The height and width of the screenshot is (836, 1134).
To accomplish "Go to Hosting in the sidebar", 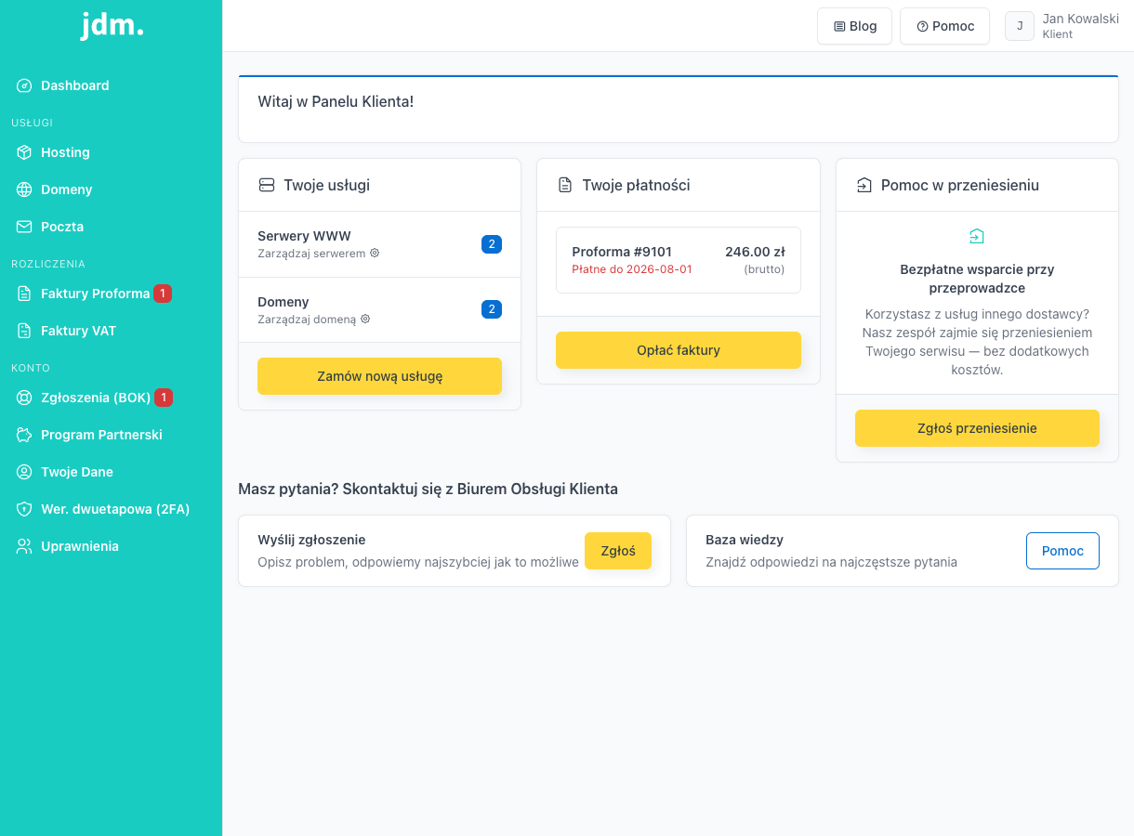I will click(x=112, y=152).
